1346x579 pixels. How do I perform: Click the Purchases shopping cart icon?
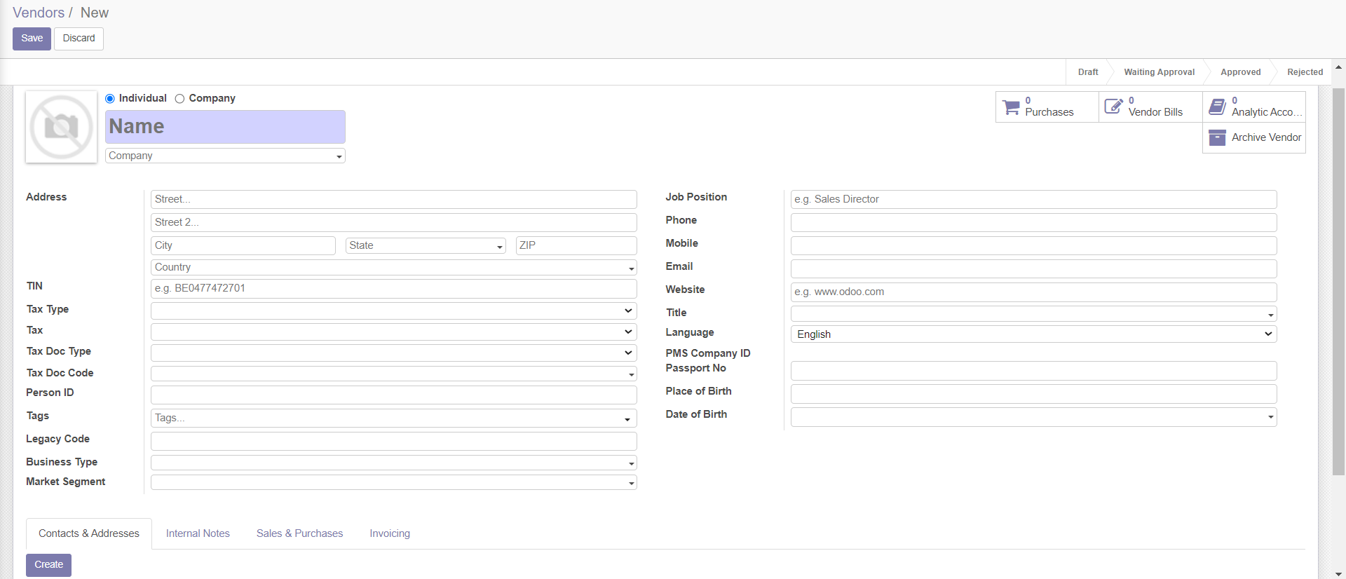click(1011, 107)
